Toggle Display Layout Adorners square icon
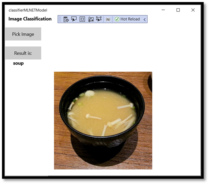The height and width of the screenshot is (184, 209). (x=82, y=19)
